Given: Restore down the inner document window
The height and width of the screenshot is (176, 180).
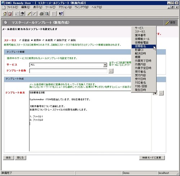Looking at the screenshot, I should [x=172, y=7].
